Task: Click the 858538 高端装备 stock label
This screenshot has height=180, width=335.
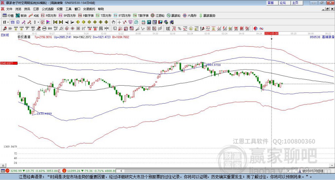Action: pos(322,37)
